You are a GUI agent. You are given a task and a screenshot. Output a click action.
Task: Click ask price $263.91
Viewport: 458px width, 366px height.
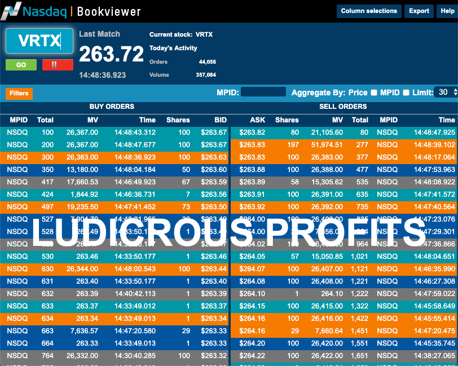pos(252,195)
